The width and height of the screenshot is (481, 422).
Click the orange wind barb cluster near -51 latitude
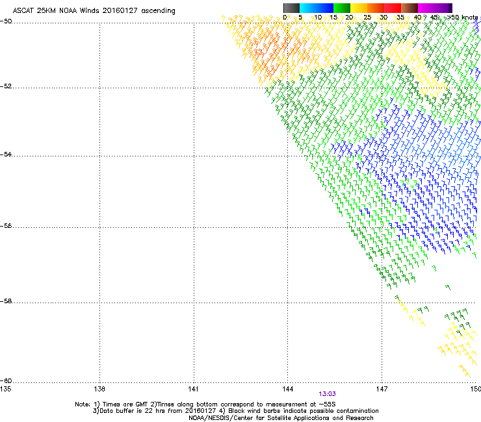(270, 49)
